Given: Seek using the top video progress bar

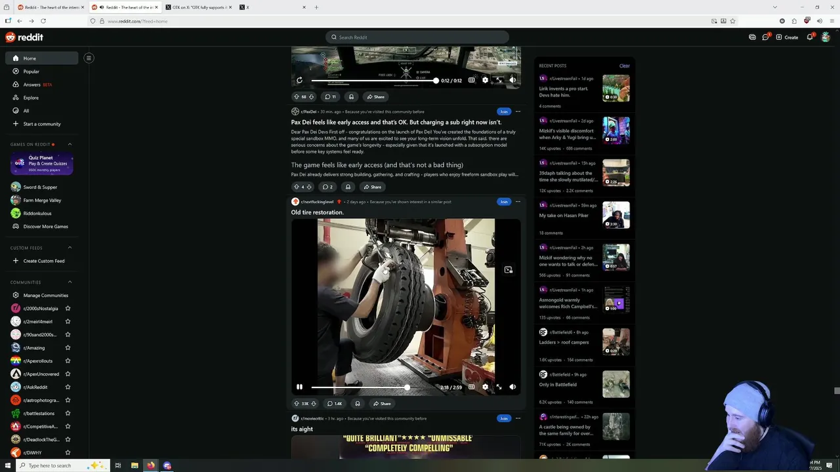Looking at the screenshot, I should pos(374,81).
